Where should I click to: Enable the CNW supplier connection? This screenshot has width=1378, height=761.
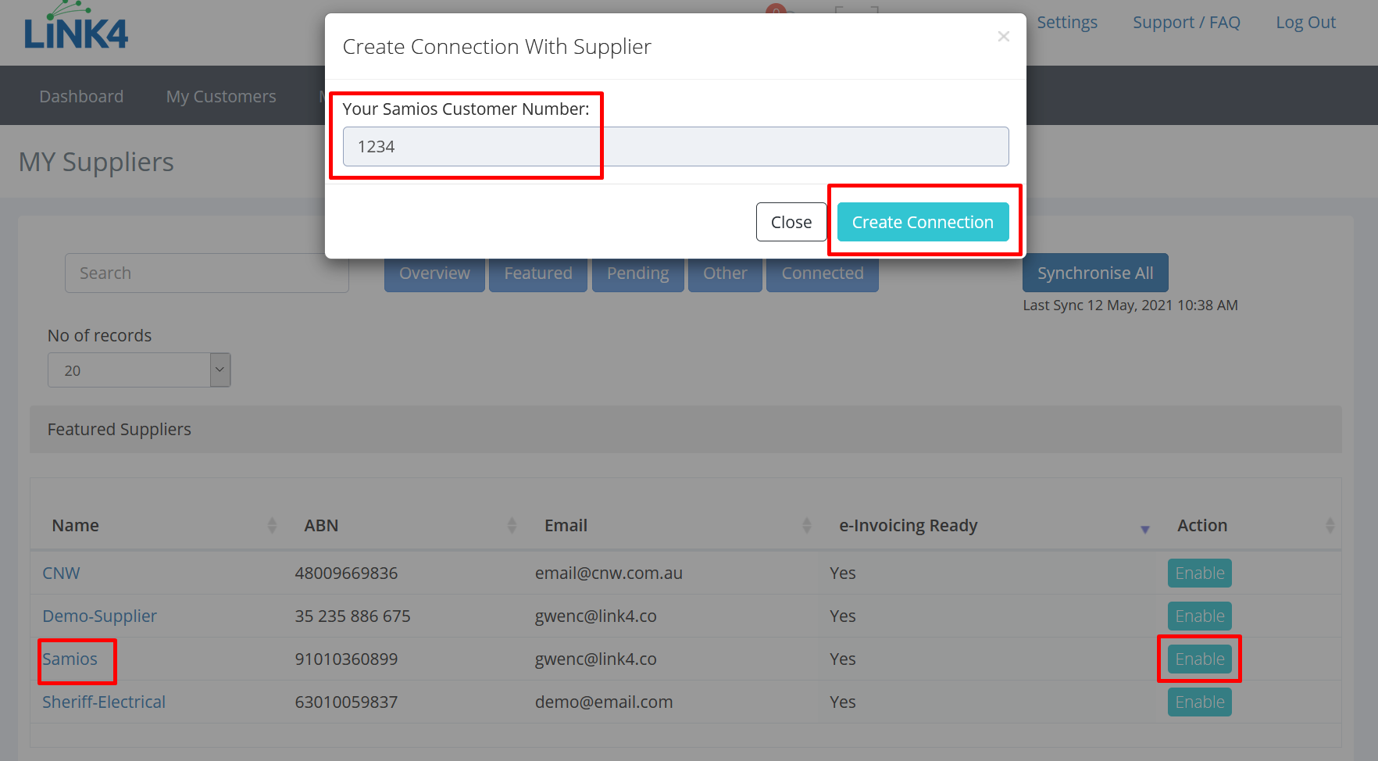(x=1199, y=573)
